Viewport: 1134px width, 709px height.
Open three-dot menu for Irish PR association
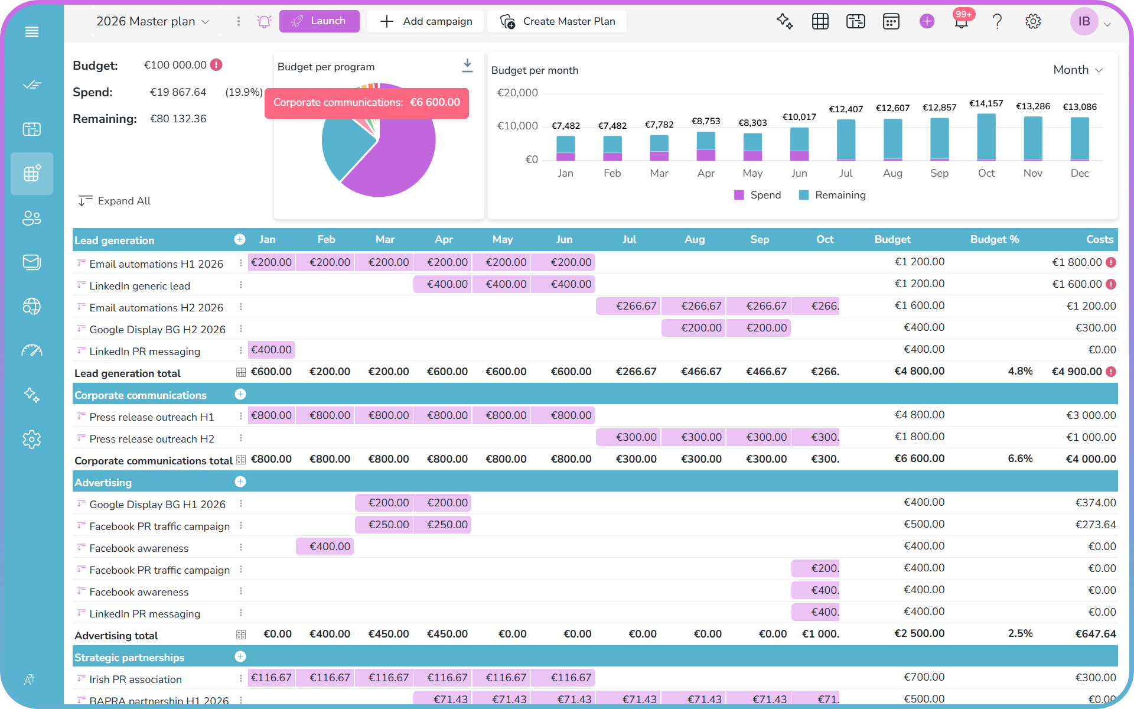241,678
